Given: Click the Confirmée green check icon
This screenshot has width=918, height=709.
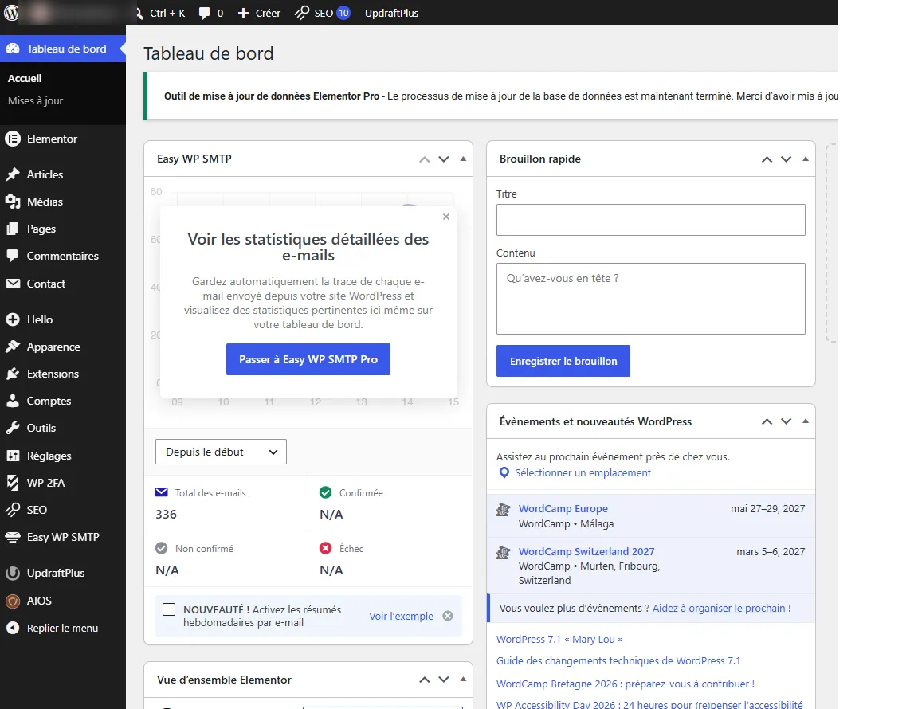Looking at the screenshot, I should pyautogui.click(x=325, y=492).
